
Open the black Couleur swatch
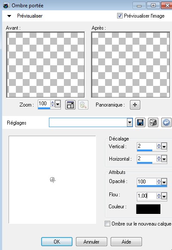coord(148,209)
